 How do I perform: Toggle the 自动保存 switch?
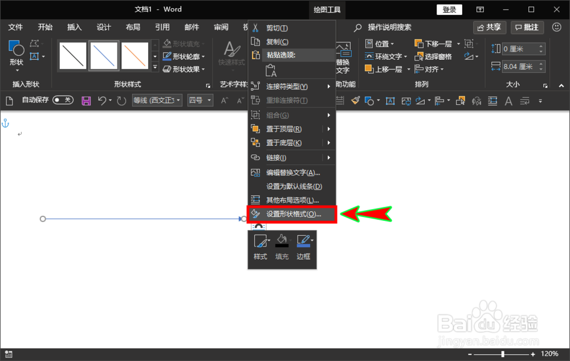click(x=63, y=100)
